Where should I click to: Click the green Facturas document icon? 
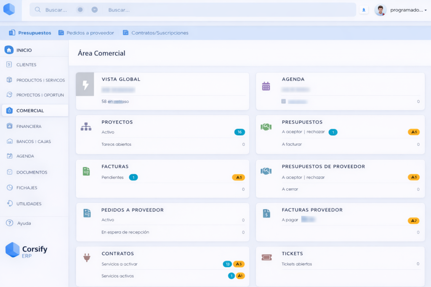point(86,171)
